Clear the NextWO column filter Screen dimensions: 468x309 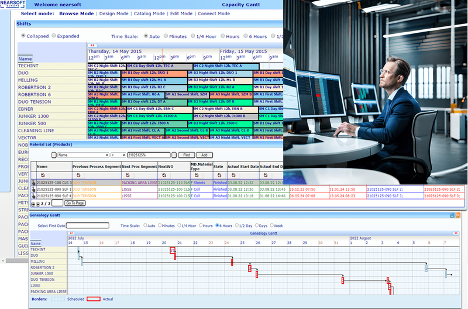click(164, 175)
